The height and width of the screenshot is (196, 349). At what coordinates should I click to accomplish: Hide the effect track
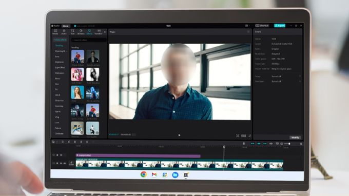pos(61,155)
